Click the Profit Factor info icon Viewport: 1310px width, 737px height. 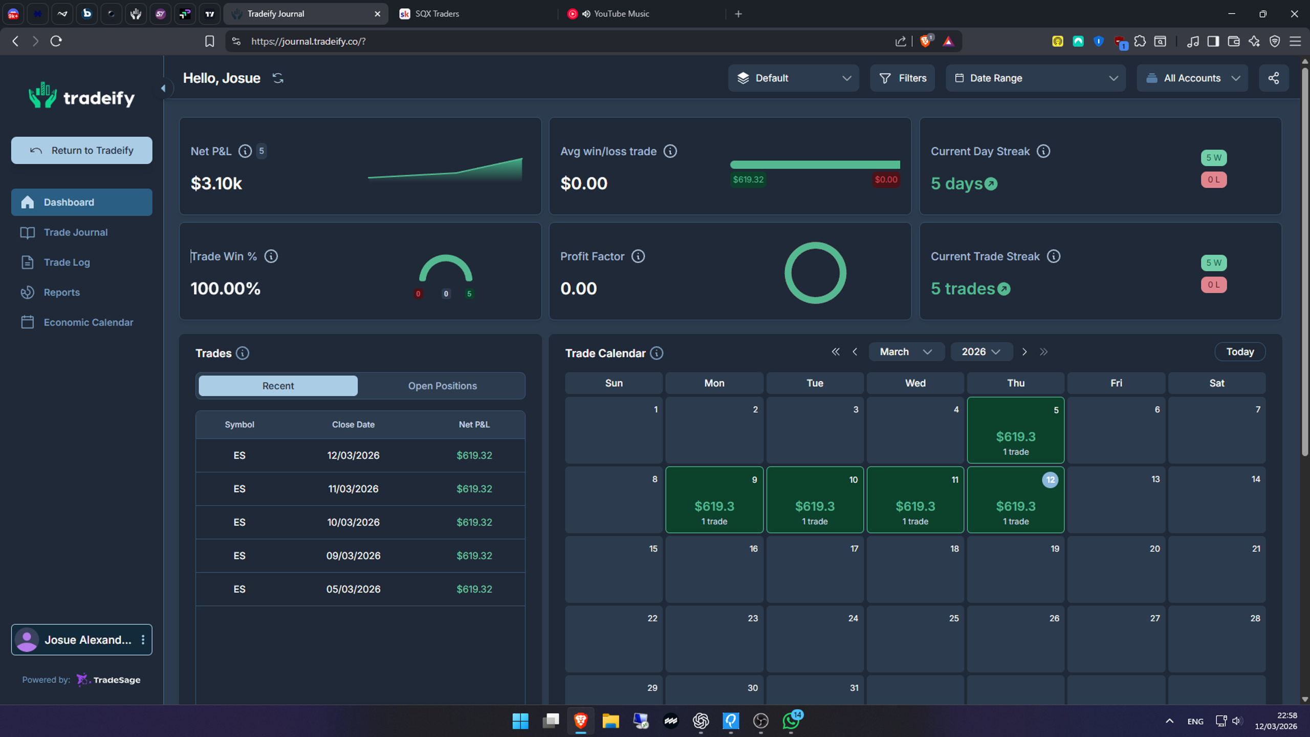(638, 256)
